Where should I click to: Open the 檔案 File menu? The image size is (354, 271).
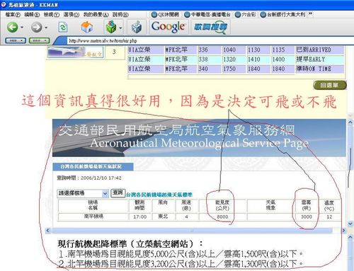(x=13, y=15)
